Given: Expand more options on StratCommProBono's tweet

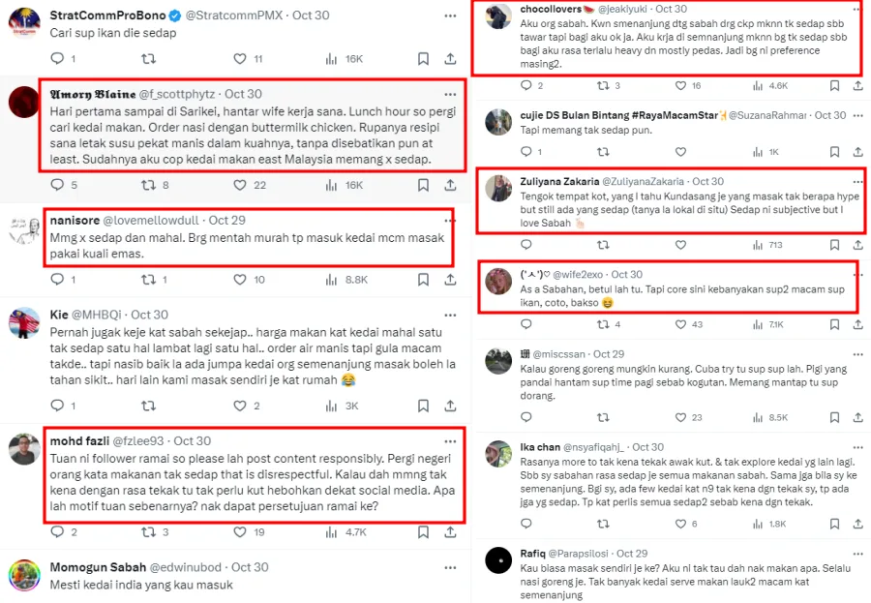Looking at the screenshot, I should [x=450, y=16].
